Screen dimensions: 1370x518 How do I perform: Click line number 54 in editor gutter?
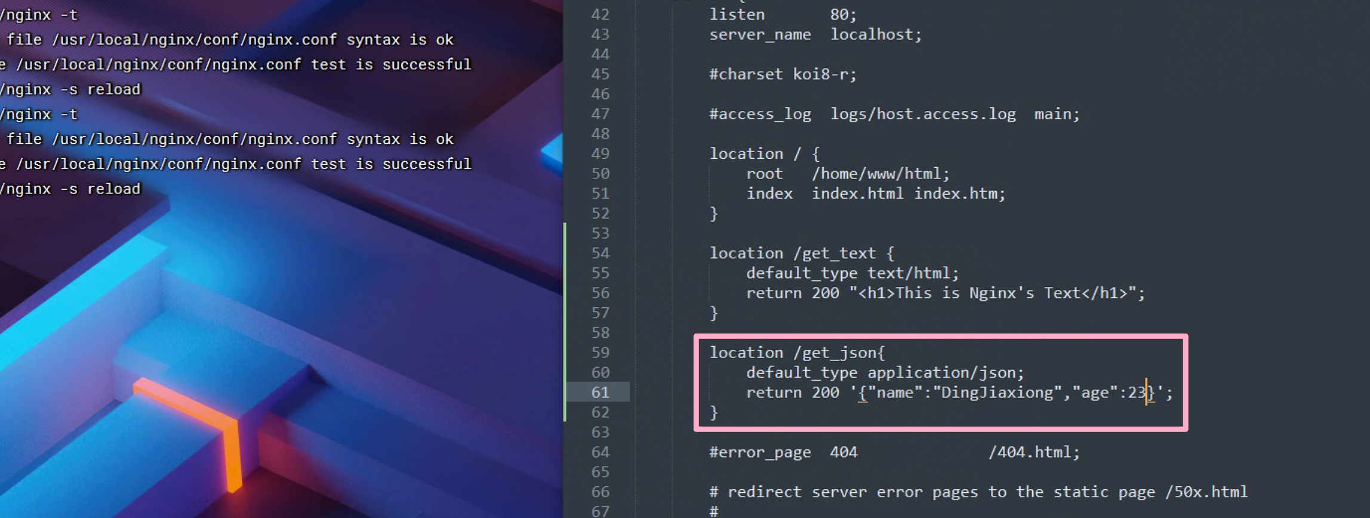point(600,253)
